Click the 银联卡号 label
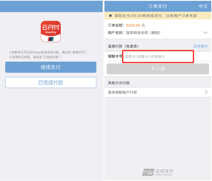The height and width of the screenshot is (181, 212). (x=115, y=56)
